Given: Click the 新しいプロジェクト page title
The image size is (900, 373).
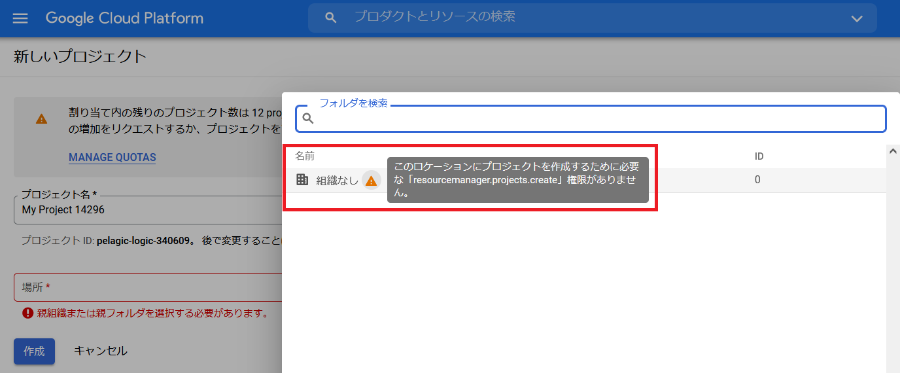Looking at the screenshot, I should coord(80,56).
